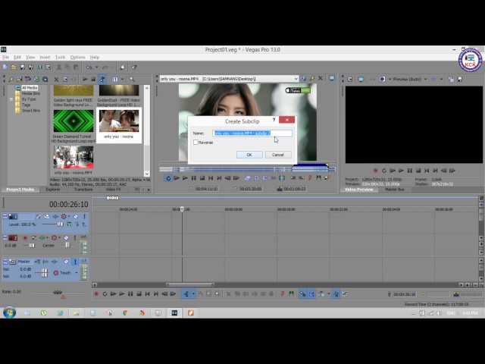This screenshot has height=364, width=485.
Task: Open the Preview (Auto) quality dropdown
Action: point(426,79)
